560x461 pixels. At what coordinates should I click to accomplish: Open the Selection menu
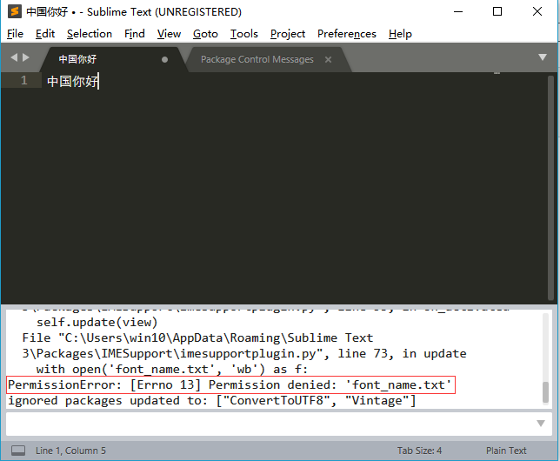point(90,34)
